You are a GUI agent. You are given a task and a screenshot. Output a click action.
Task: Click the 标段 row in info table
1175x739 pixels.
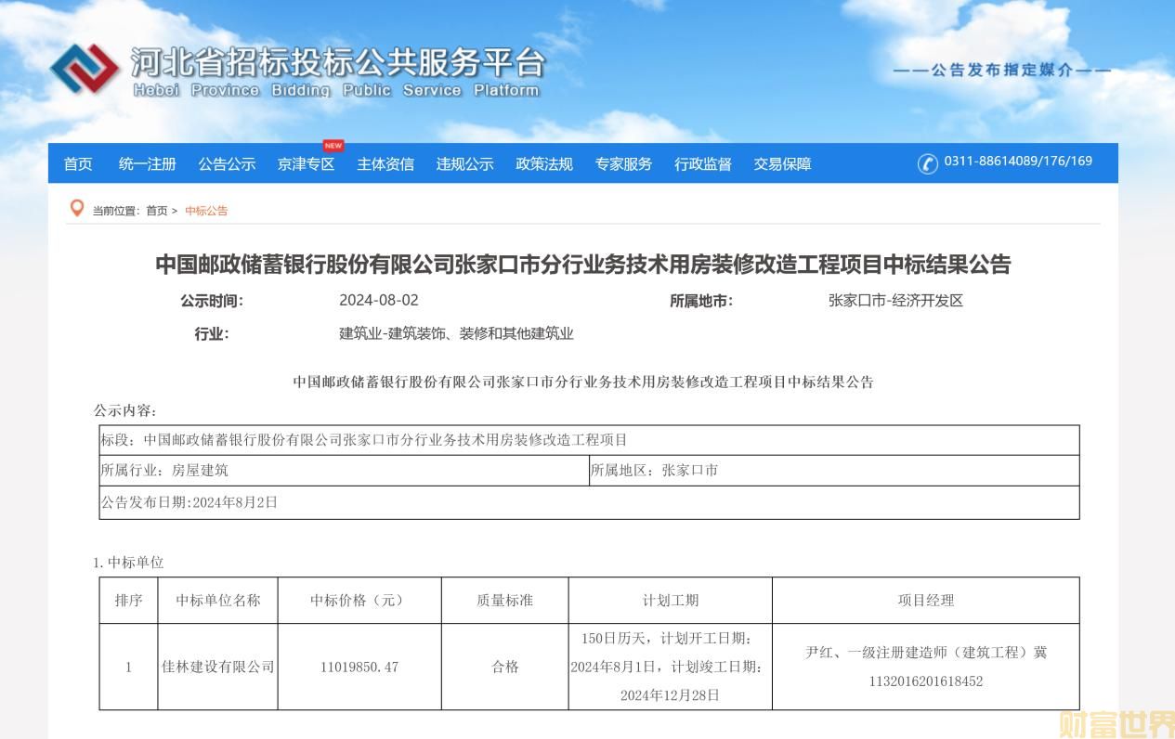[589, 440]
